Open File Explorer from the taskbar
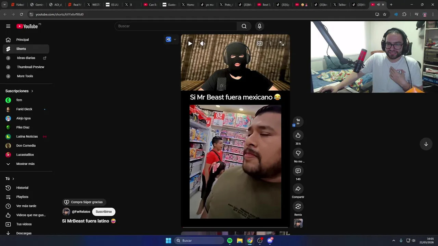 click(240, 241)
